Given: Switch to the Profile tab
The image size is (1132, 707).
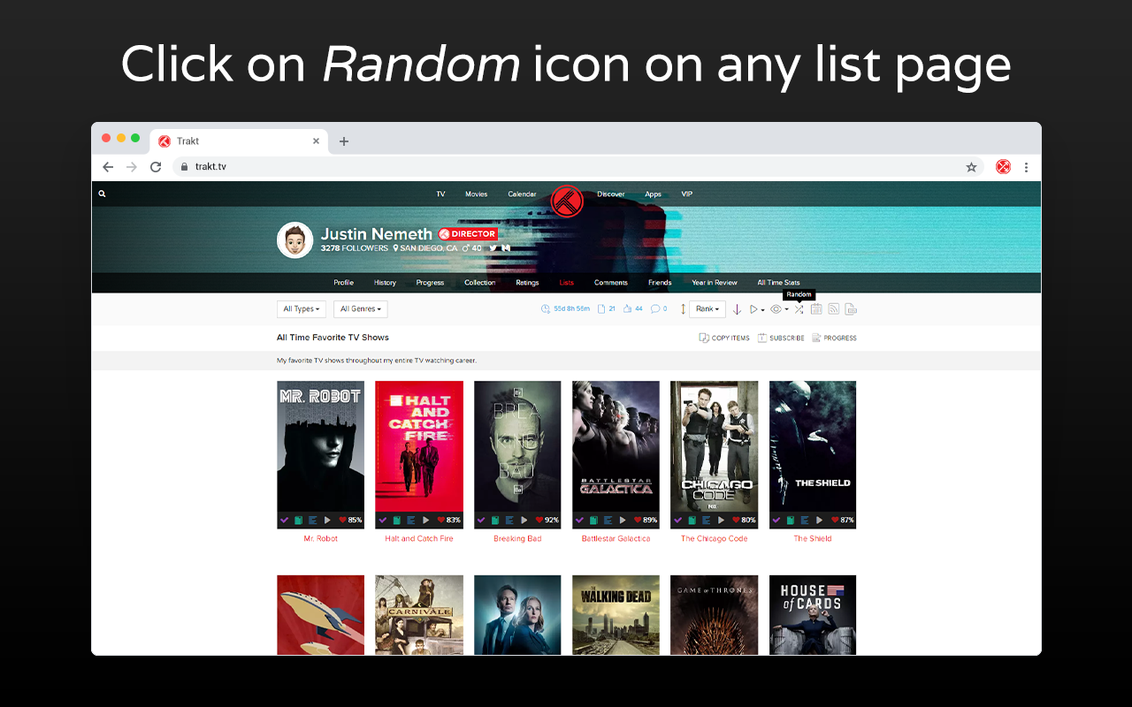Looking at the screenshot, I should click(344, 283).
